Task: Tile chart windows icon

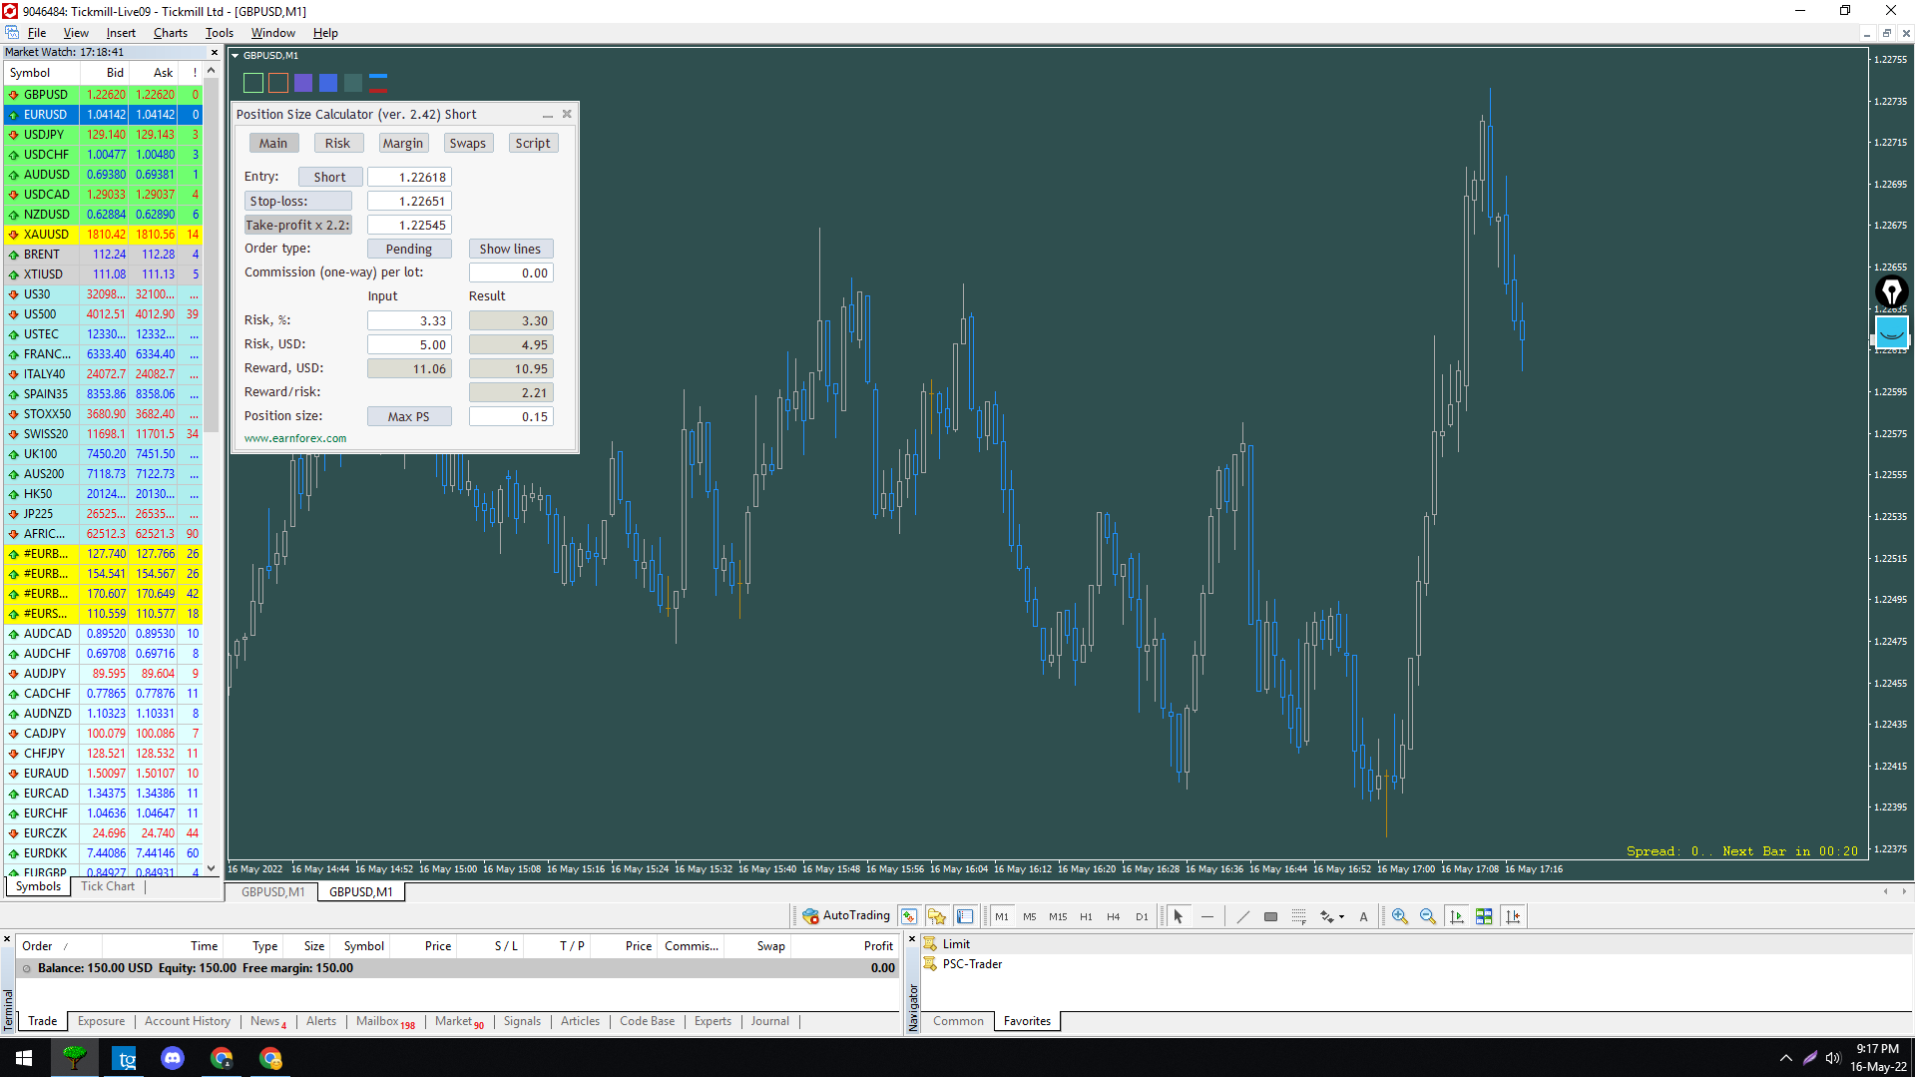Action: pos(1484,915)
